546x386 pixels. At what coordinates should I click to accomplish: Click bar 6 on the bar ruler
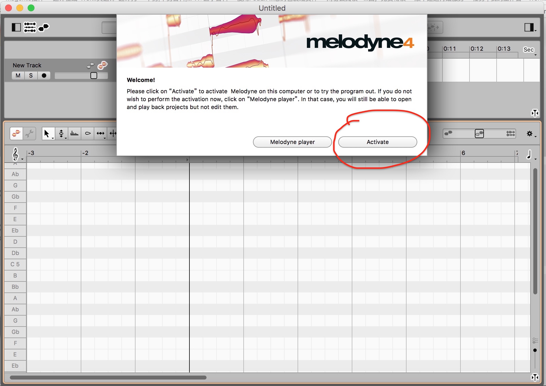pos(463,153)
